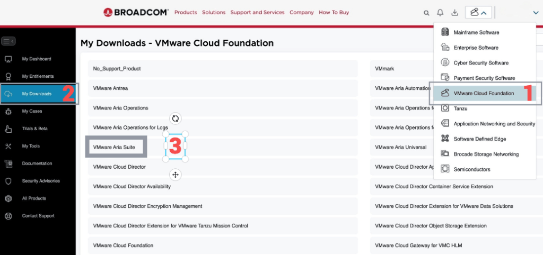Click the Cyber Security Software icon
This screenshot has height=255, width=543.
tap(445, 62)
